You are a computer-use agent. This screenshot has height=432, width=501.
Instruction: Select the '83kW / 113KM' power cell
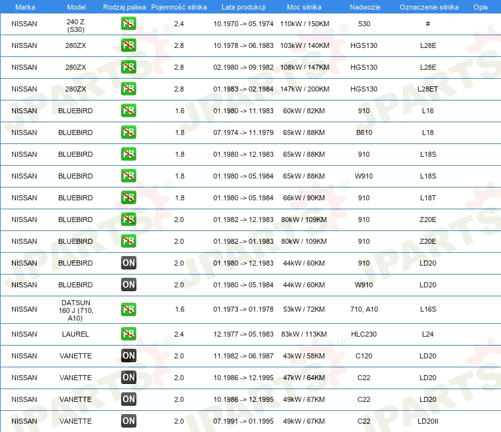[304, 334]
